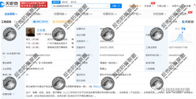Expand the 百宝箱 dropdown menu
This screenshot has width=196, height=99.
click(x=149, y=6)
